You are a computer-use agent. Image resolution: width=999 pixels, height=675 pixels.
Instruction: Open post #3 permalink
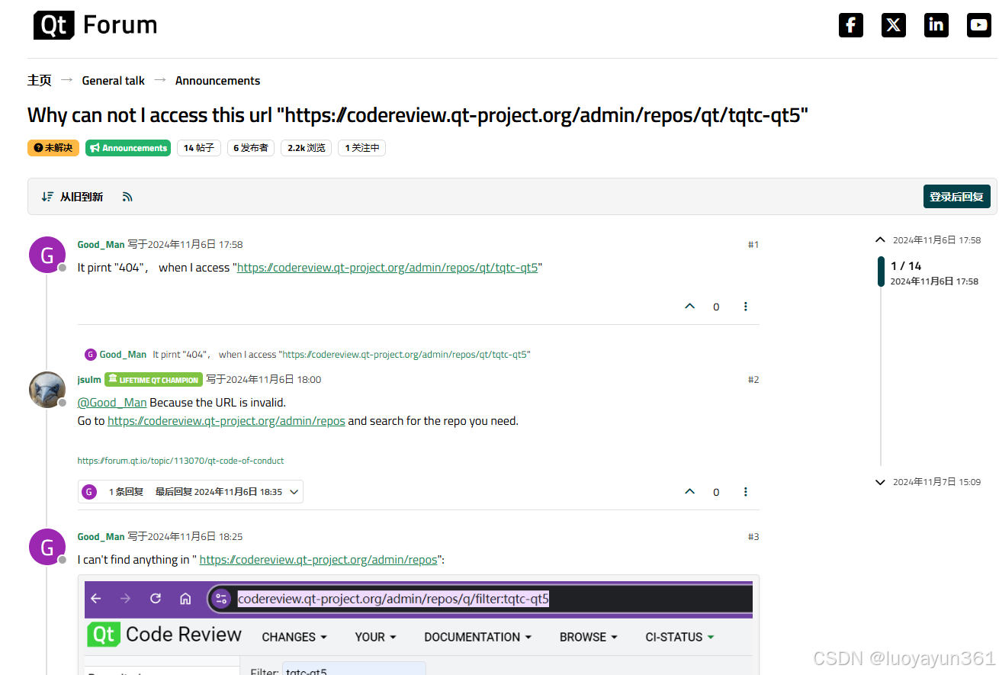(x=753, y=536)
